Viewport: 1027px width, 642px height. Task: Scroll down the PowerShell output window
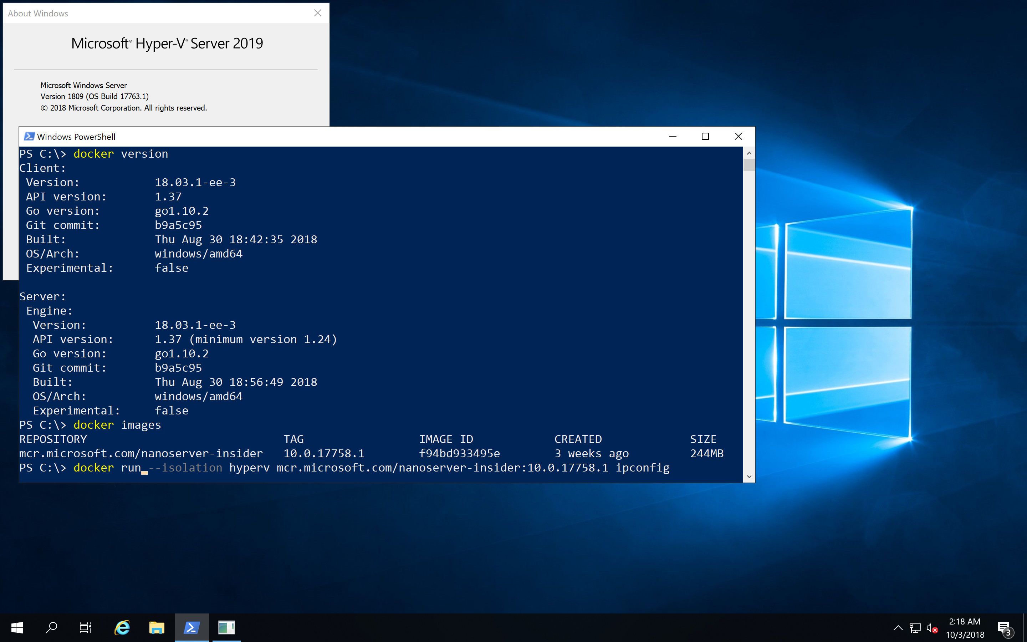tap(750, 477)
